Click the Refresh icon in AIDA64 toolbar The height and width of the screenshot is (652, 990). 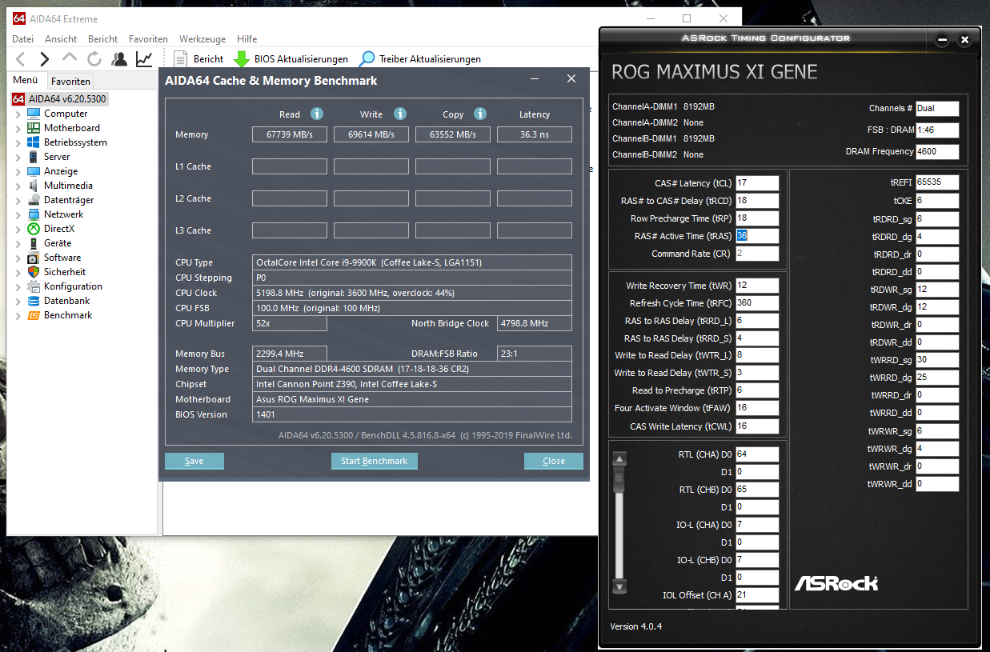(94, 58)
